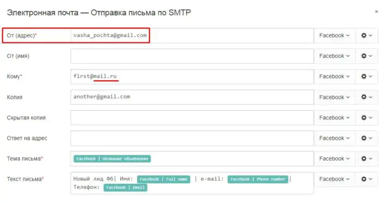Click the От (адрес) sender email field
386x203 pixels.
point(192,36)
